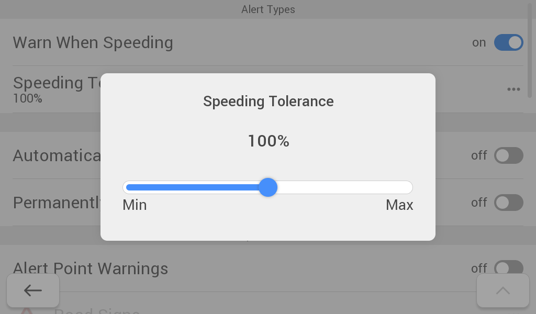Image resolution: width=536 pixels, height=314 pixels.
Task: Toggle the switch on the Permanently row
Action: point(508,203)
